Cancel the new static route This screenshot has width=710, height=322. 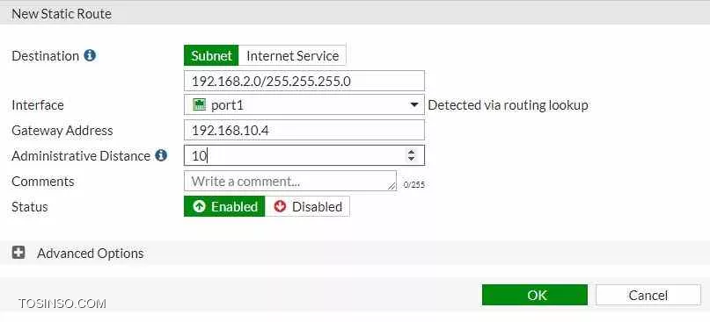point(648,295)
